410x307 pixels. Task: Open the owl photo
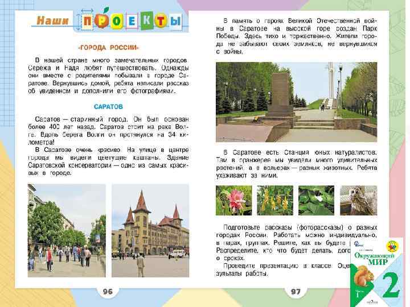pyautogui.click(x=359, y=200)
